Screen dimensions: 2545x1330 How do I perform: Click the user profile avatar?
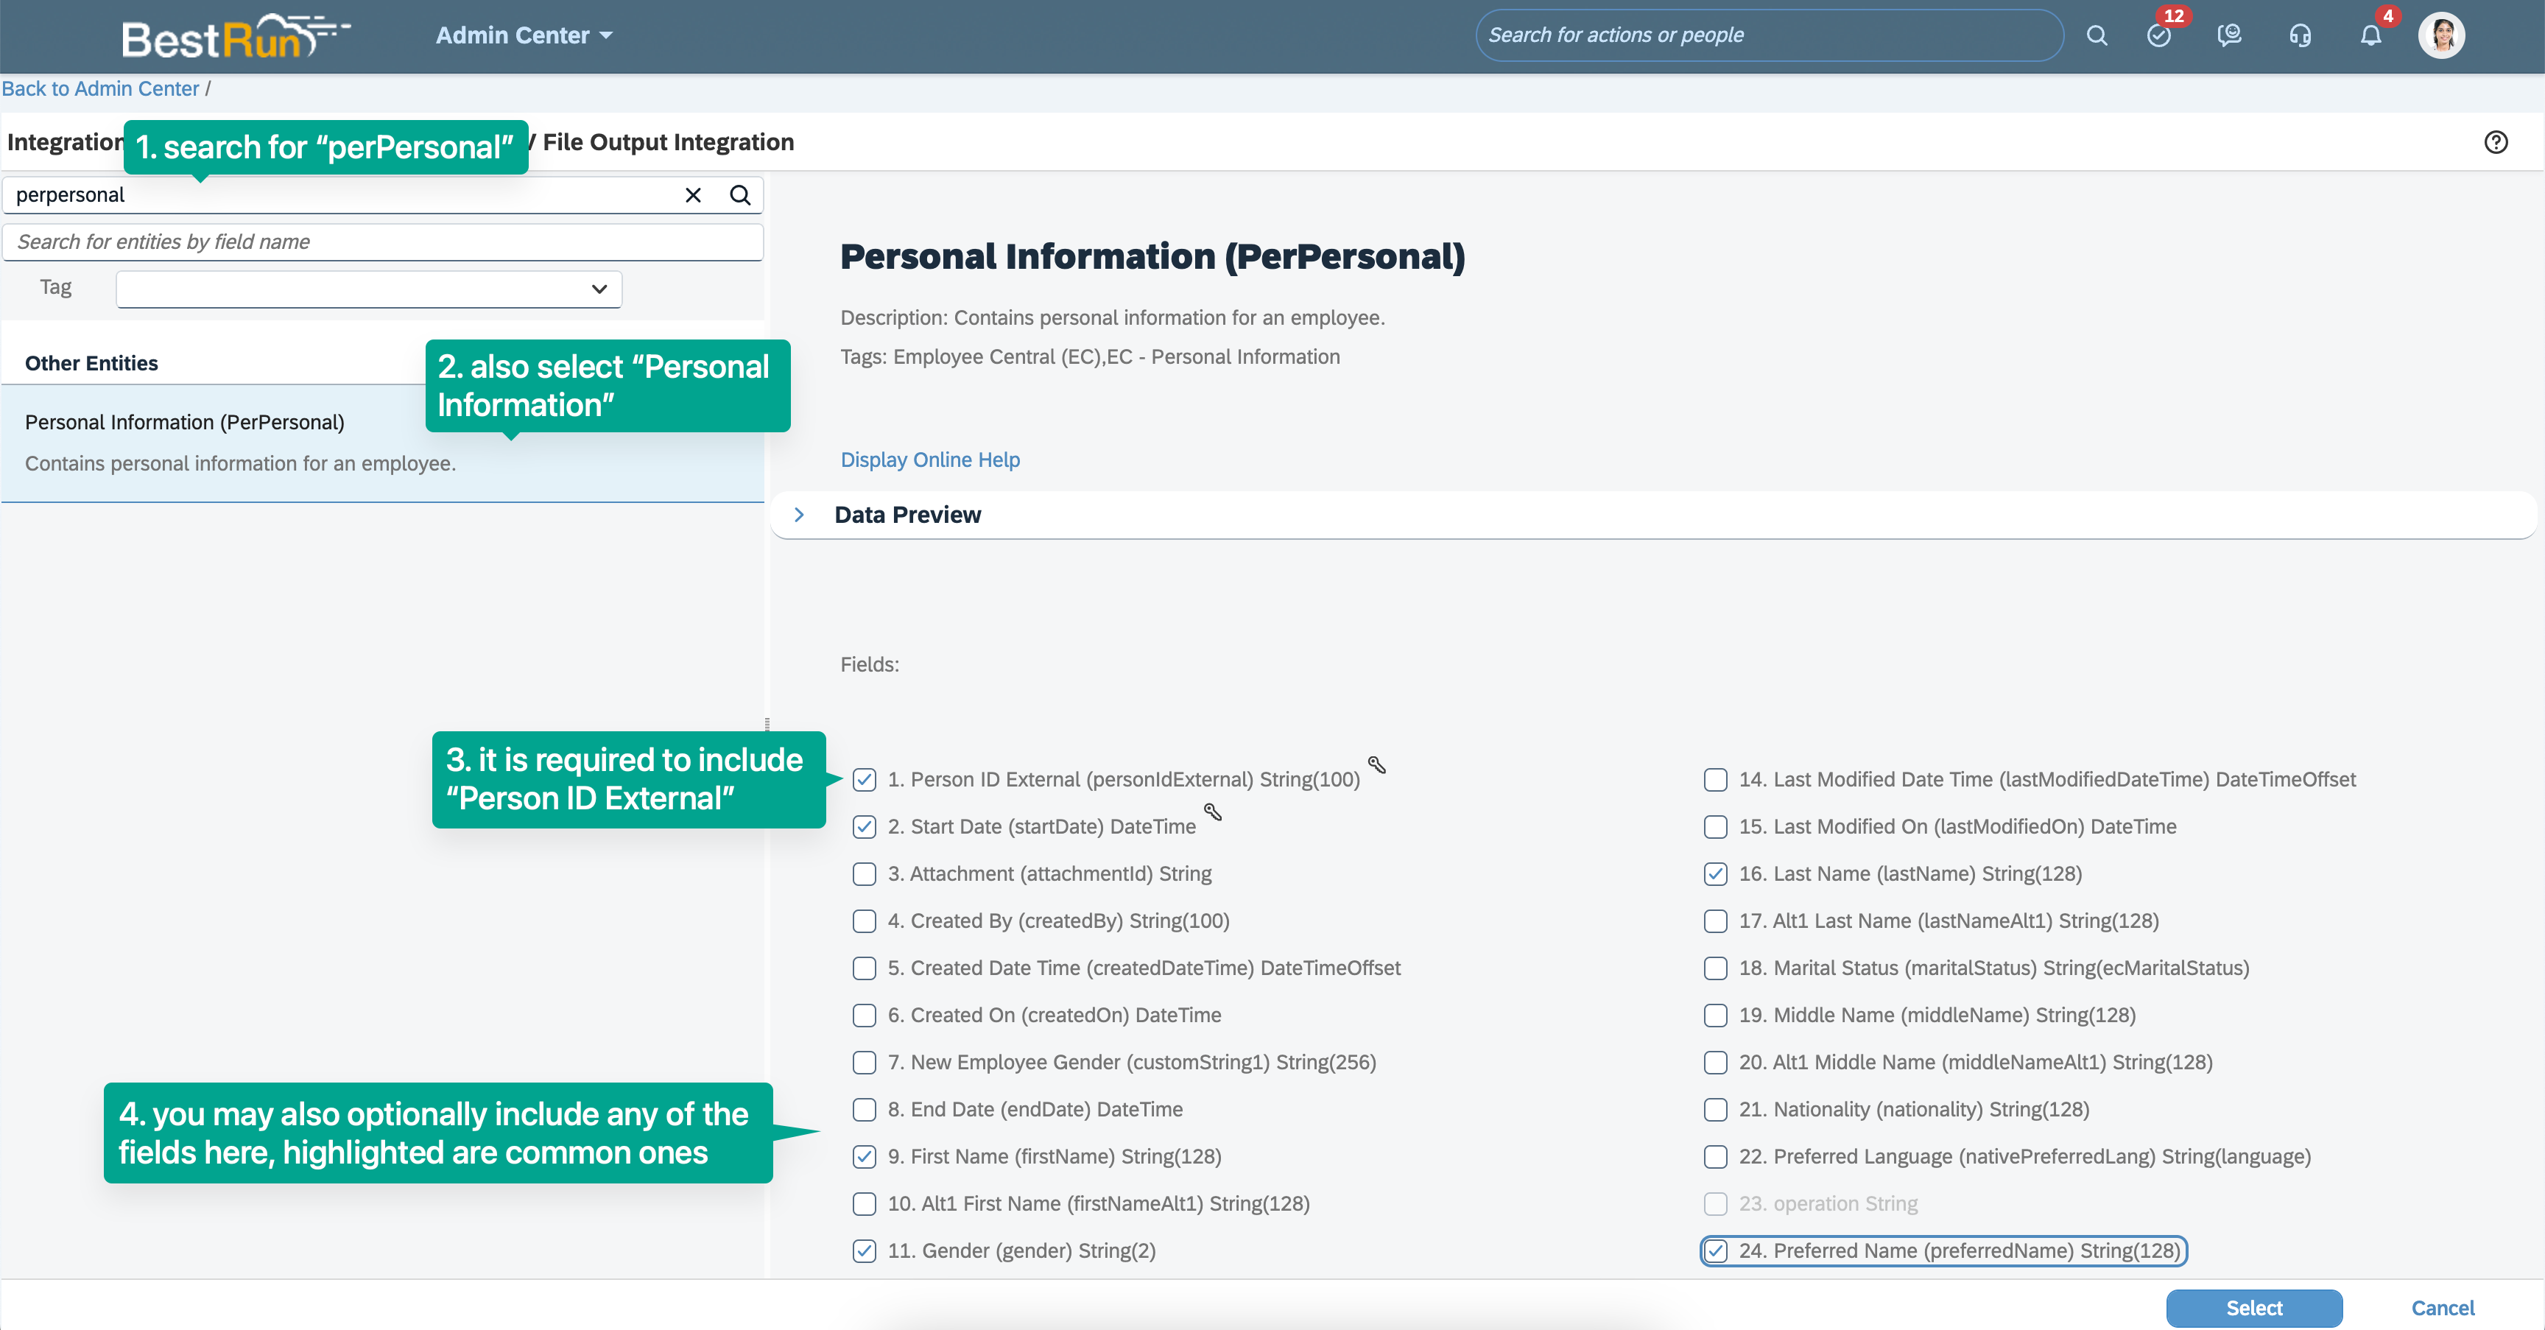click(x=2441, y=35)
